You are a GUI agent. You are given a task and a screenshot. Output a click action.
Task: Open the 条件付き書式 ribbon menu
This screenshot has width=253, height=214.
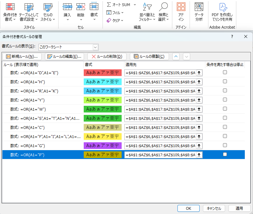point(10,12)
